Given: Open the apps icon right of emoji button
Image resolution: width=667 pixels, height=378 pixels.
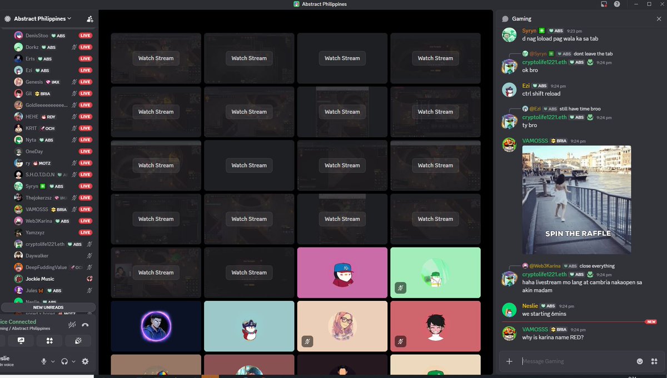Looking at the screenshot, I should click(x=654, y=361).
